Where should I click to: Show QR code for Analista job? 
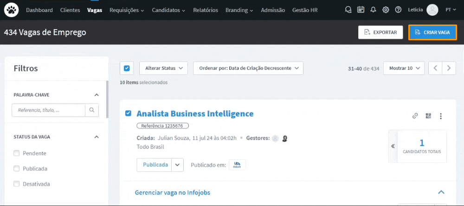pos(428,116)
